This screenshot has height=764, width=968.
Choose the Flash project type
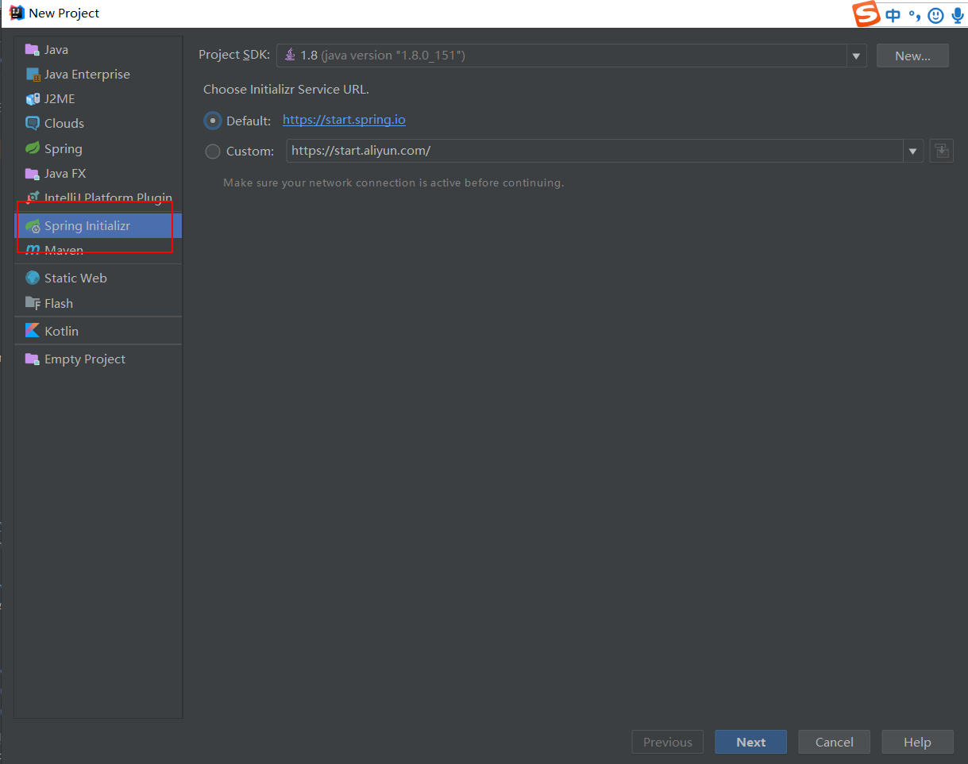(98, 303)
